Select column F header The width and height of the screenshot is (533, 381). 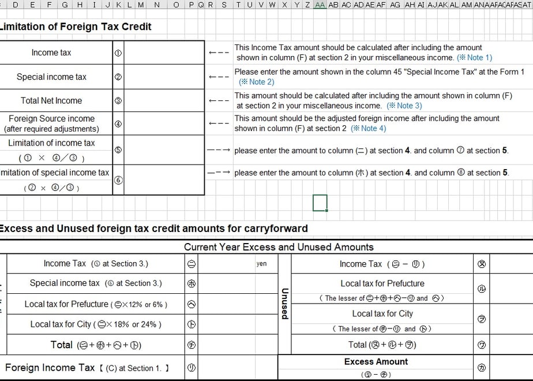pos(49,5)
